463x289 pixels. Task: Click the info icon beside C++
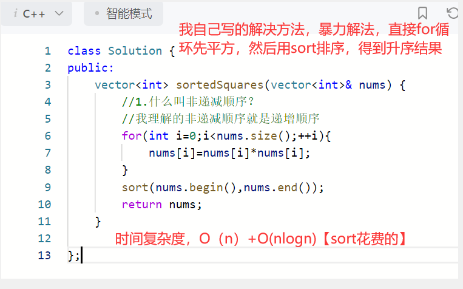(x=15, y=13)
